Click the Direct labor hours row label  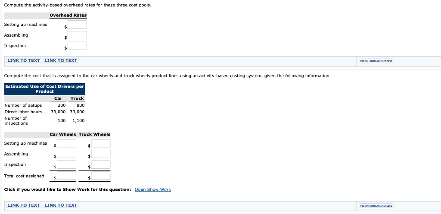click(x=23, y=112)
